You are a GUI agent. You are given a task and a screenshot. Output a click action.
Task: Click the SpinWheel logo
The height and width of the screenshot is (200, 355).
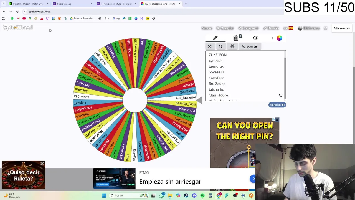(x=18, y=27)
